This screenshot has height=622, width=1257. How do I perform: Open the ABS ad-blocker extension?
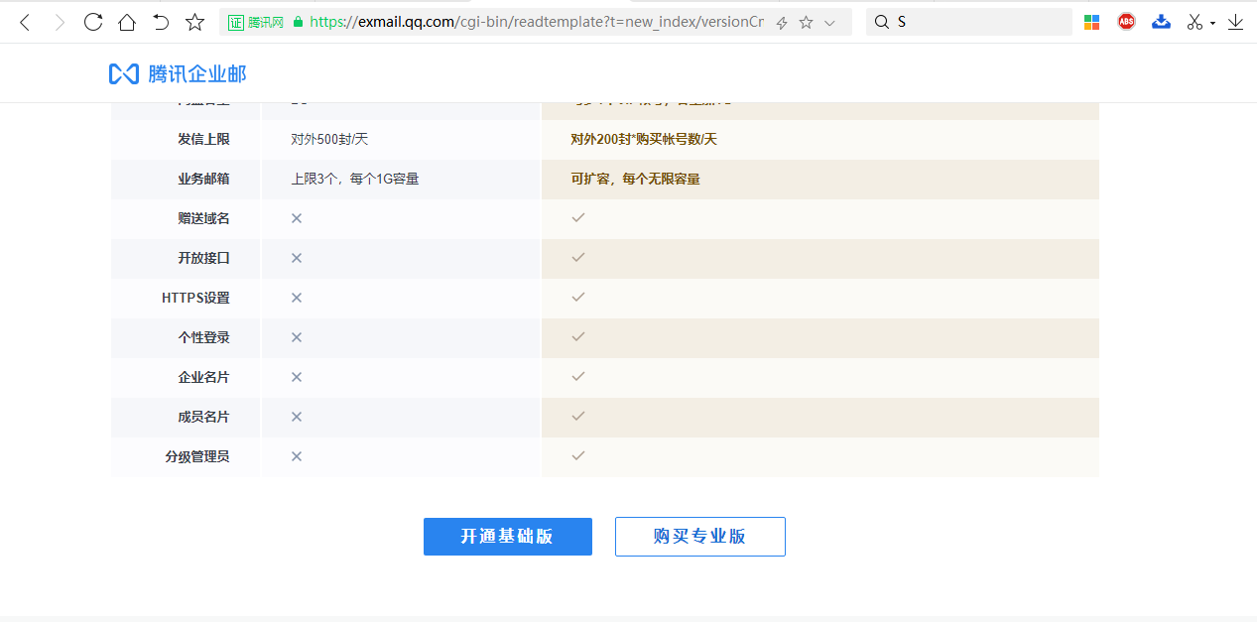pos(1126,20)
